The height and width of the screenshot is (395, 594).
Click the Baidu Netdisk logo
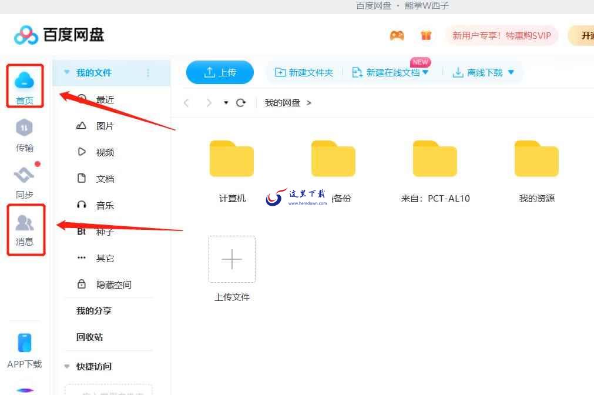pos(59,35)
